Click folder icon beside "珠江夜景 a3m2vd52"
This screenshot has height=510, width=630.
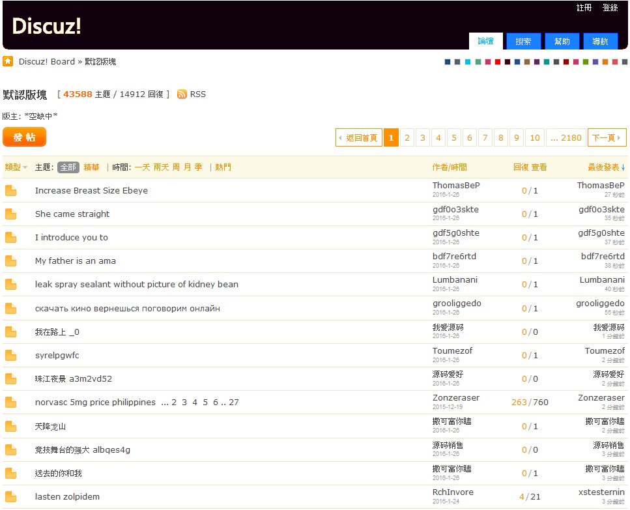pos(11,378)
